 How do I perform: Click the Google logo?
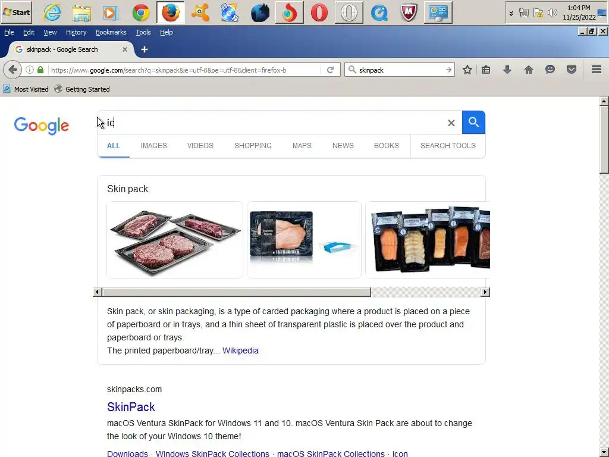[x=42, y=126]
